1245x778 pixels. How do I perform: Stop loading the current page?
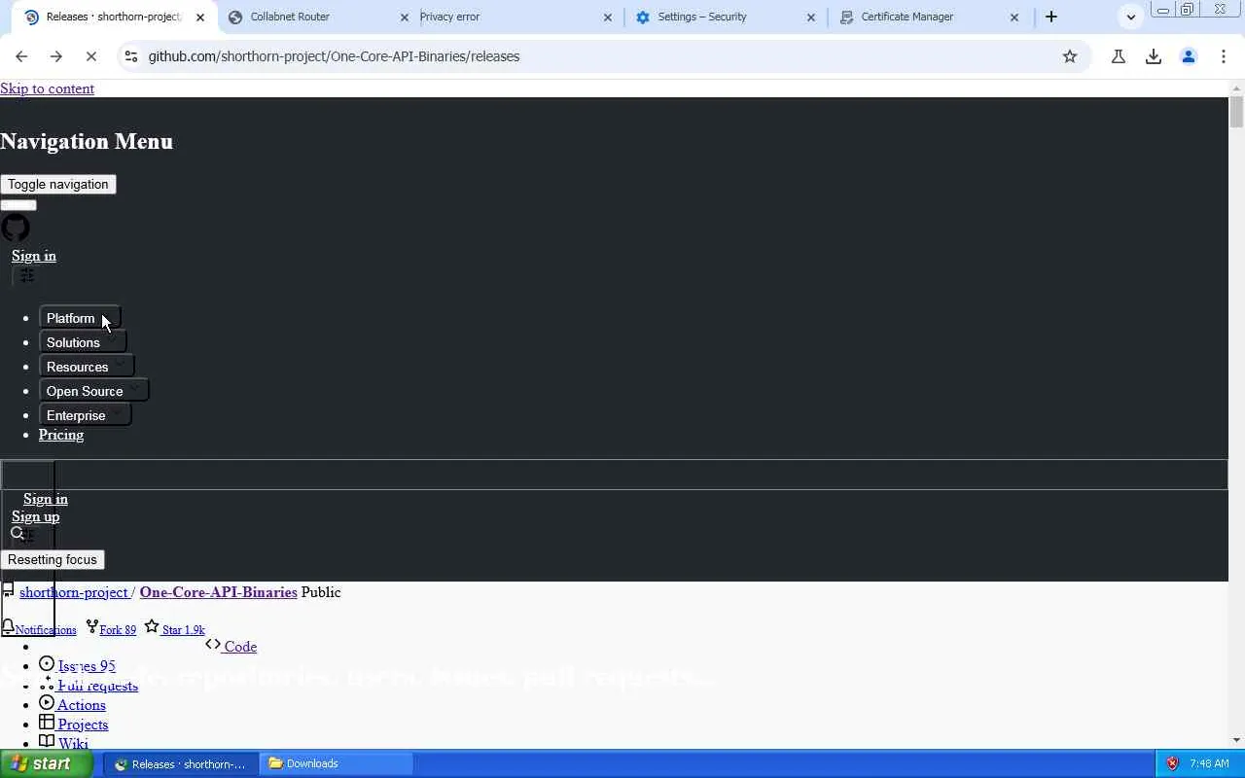pyautogui.click(x=91, y=56)
